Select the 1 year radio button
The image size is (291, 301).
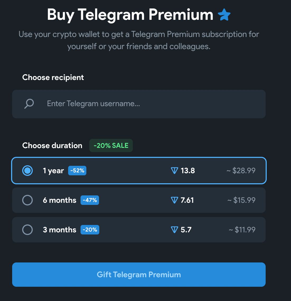tap(27, 171)
